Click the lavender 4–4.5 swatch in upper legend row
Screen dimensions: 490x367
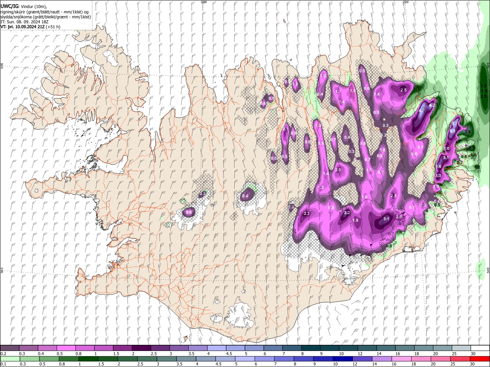tap(216, 348)
